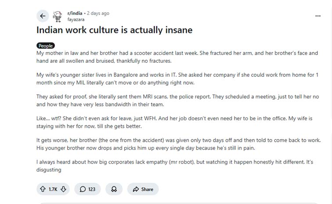Downvote the post with the down arrow
Viewport: 332px width, 204px height.
pos(63,189)
